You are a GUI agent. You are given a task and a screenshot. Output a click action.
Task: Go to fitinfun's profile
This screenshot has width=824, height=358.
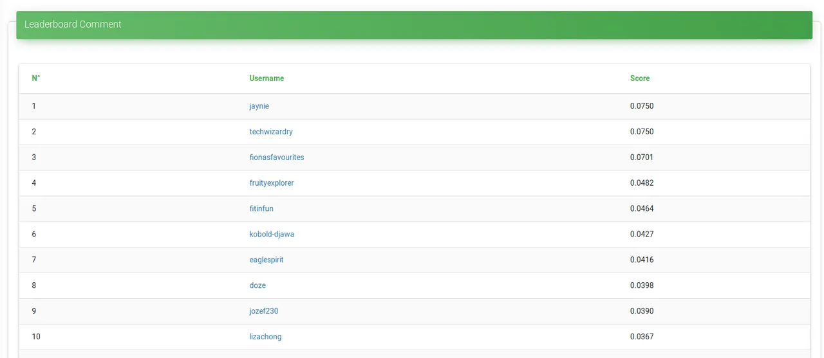coord(261,209)
